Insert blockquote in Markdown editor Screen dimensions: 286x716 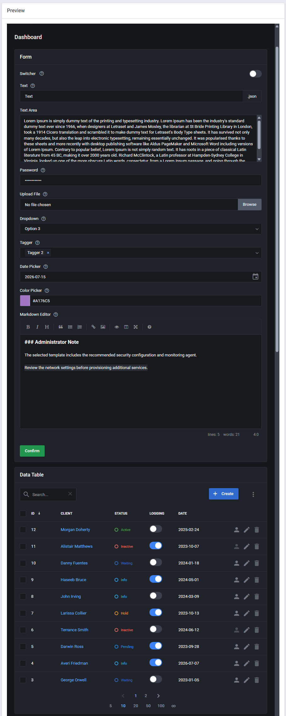(x=61, y=327)
